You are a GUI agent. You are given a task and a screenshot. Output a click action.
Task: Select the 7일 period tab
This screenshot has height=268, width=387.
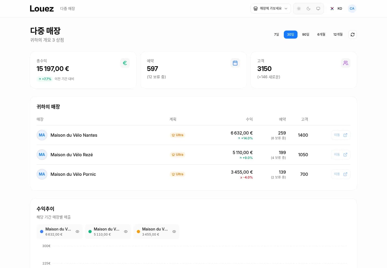pyautogui.click(x=277, y=35)
